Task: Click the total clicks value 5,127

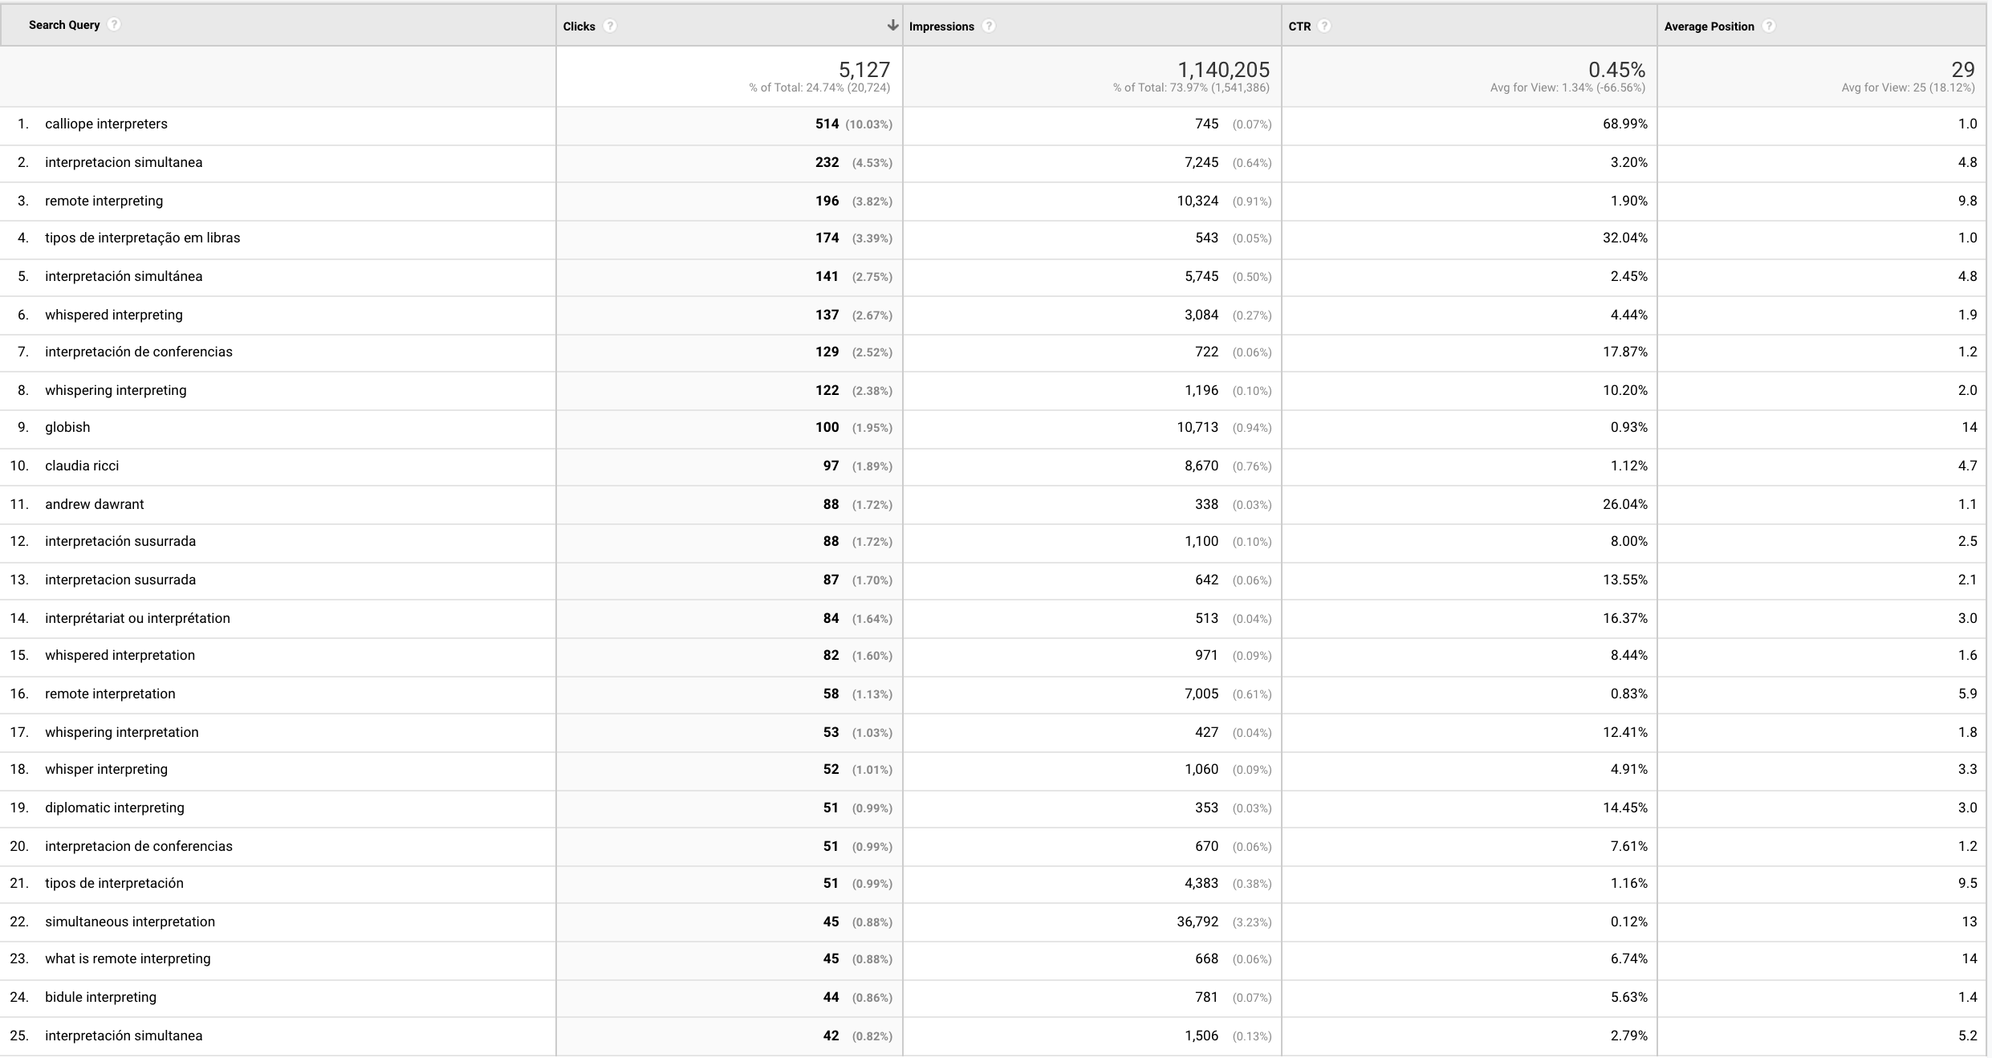Action: [864, 70]
